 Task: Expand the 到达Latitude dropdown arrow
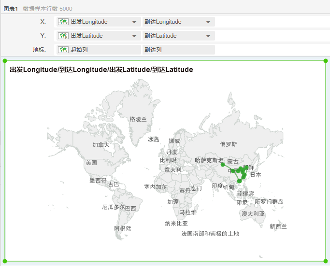pos(208,36)
